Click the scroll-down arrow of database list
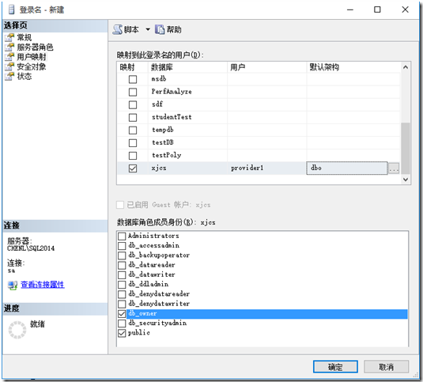This screenshot has width=423, height=382. click(x=405, y=180)
